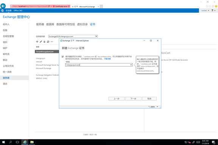Select the changxujun certificate row
Viewport: 218px width, 145px height.
(40, 59)
